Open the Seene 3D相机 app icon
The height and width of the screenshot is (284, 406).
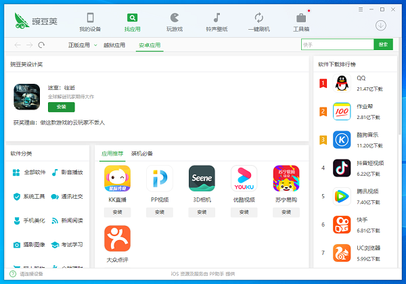202,179
